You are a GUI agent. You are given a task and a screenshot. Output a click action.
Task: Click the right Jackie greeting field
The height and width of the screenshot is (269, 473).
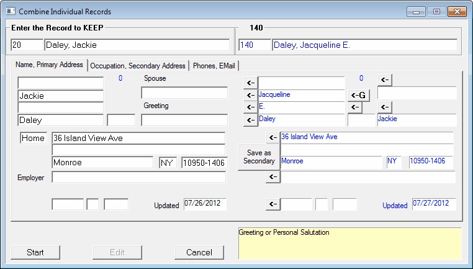click(417, 120)
